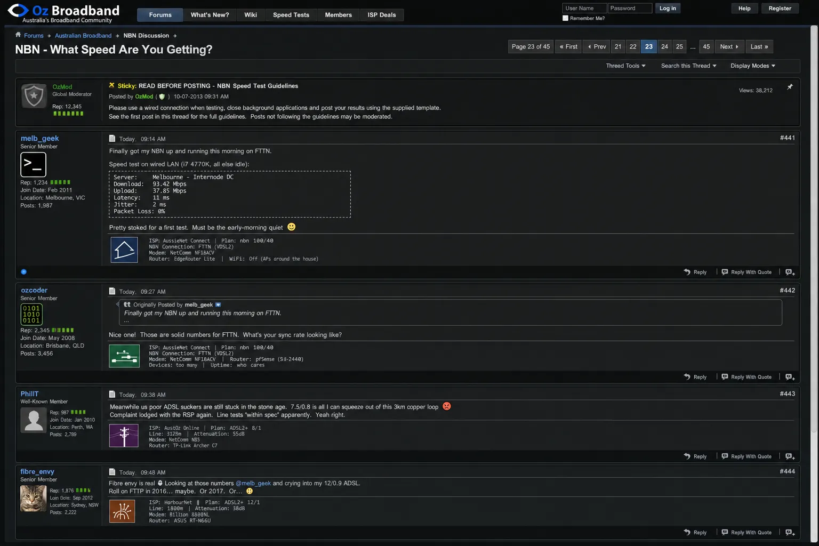This screenshot has width=819, height=546.
Task: Click multi-quote icon on post #443
Action: (790, 456)
